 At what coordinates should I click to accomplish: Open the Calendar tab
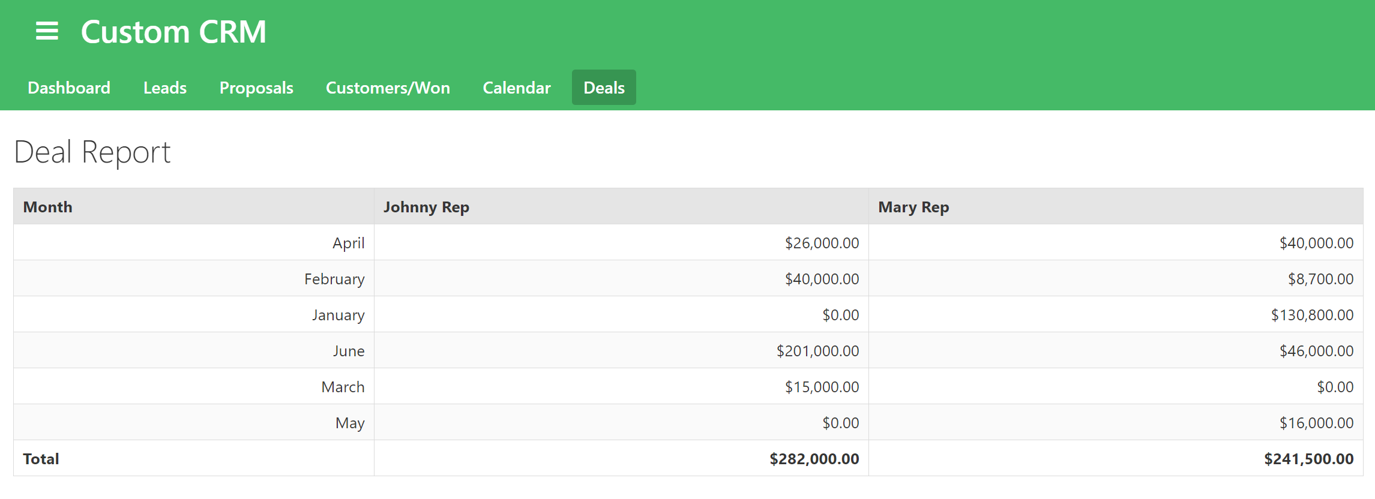[517, 88]
